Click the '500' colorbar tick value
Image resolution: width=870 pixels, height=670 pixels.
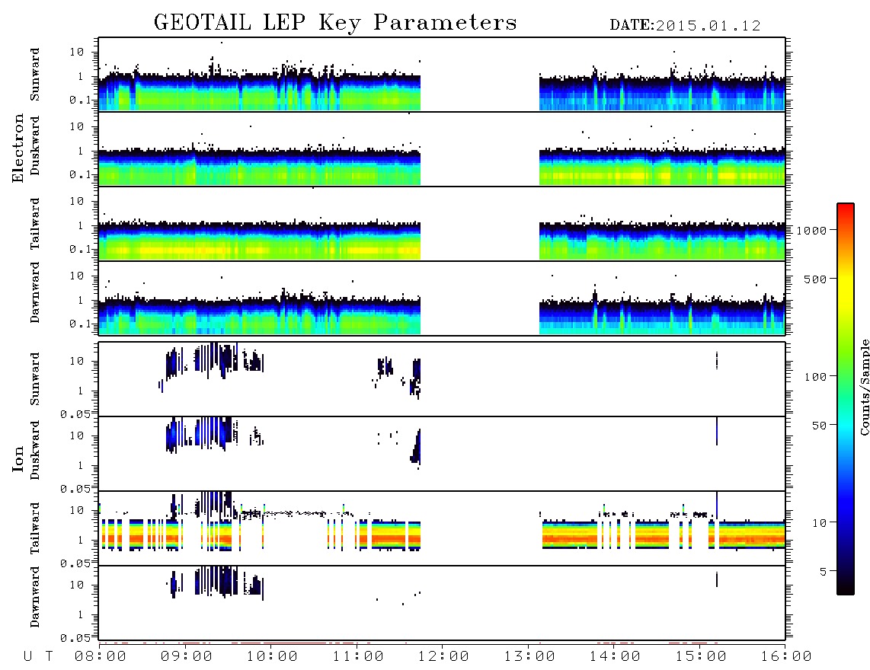pyautogui.click(x=815, y=279)
